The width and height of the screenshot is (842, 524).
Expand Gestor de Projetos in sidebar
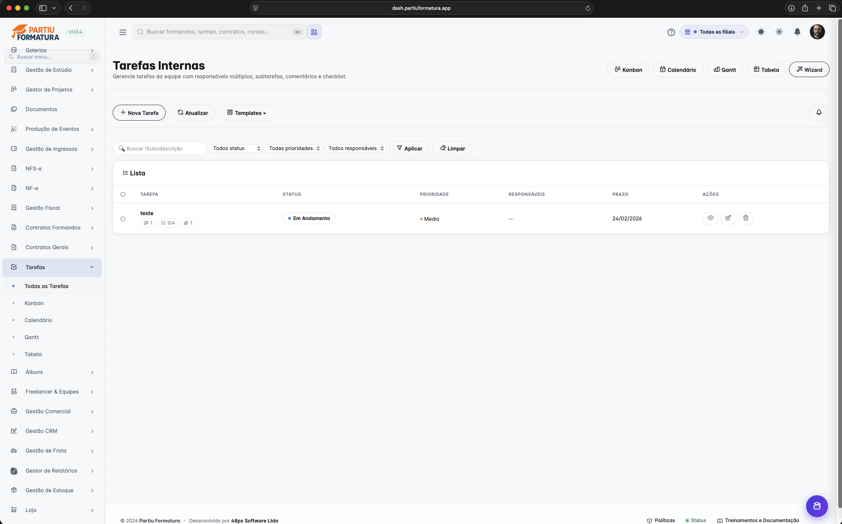coord(52,90)
